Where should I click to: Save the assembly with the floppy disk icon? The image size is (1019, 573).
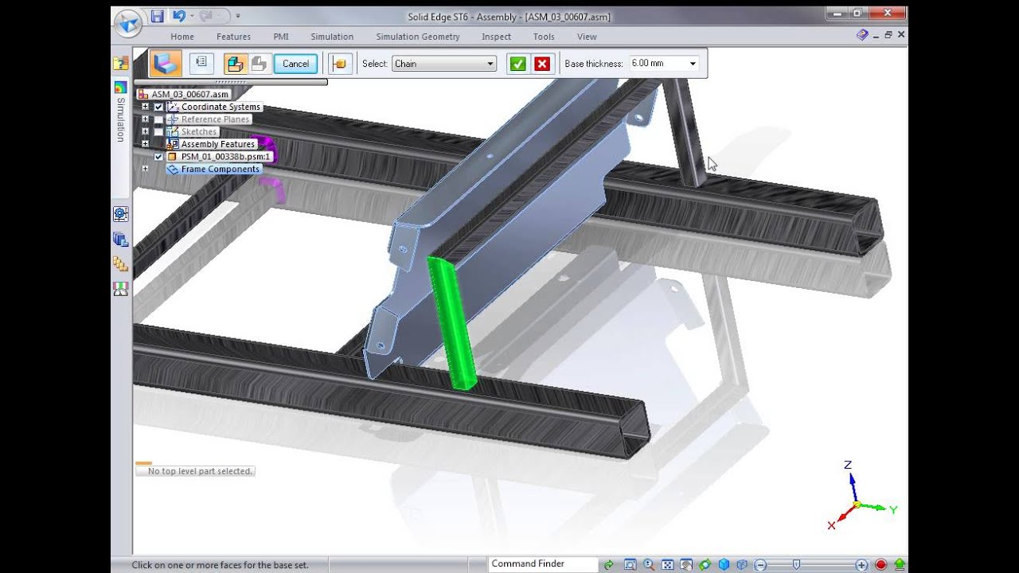tap(157, 16)
